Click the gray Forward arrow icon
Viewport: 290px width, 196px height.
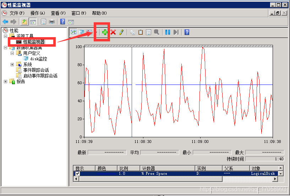click(13, 22)
